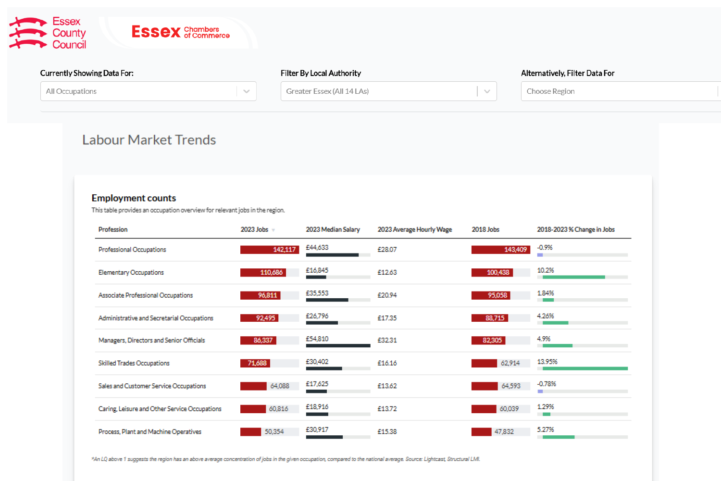Click Managers median salary bar £54,810
This screenshot has height=481, width=721.
click(338, 345)
